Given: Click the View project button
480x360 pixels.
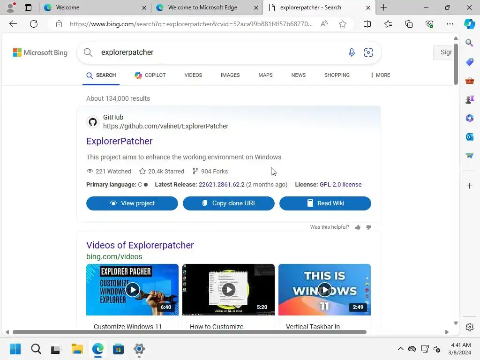Looking at the screenshot, I should pyautogui.click(x=132, y=203).
